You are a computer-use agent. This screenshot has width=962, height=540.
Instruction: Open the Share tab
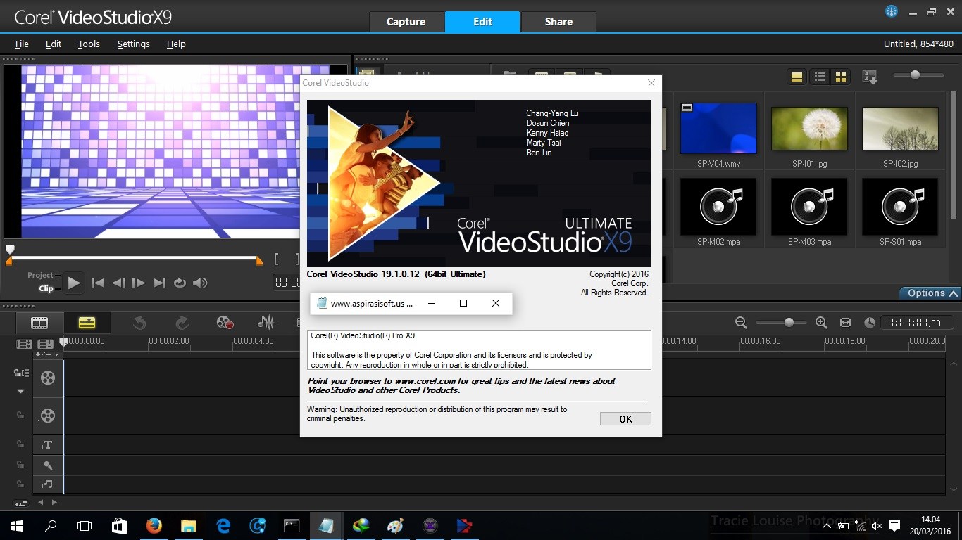point(558,22)
